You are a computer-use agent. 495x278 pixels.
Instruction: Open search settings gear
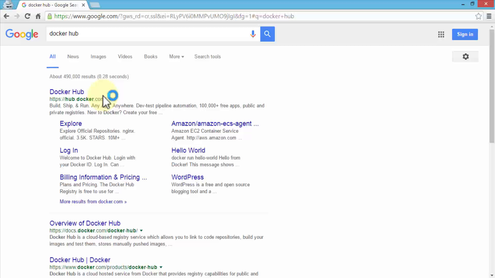coord(465,57)
